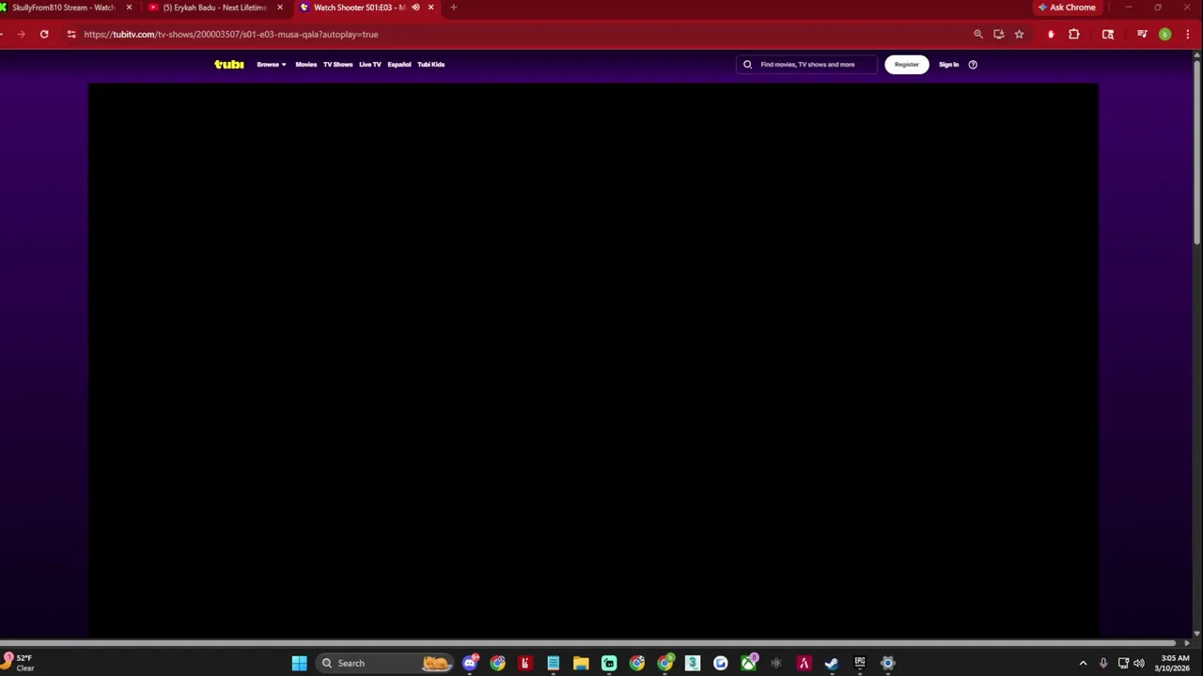
Task: Switch to the Erykah Badu YouTube tab
Action: [x=214, y=8]
